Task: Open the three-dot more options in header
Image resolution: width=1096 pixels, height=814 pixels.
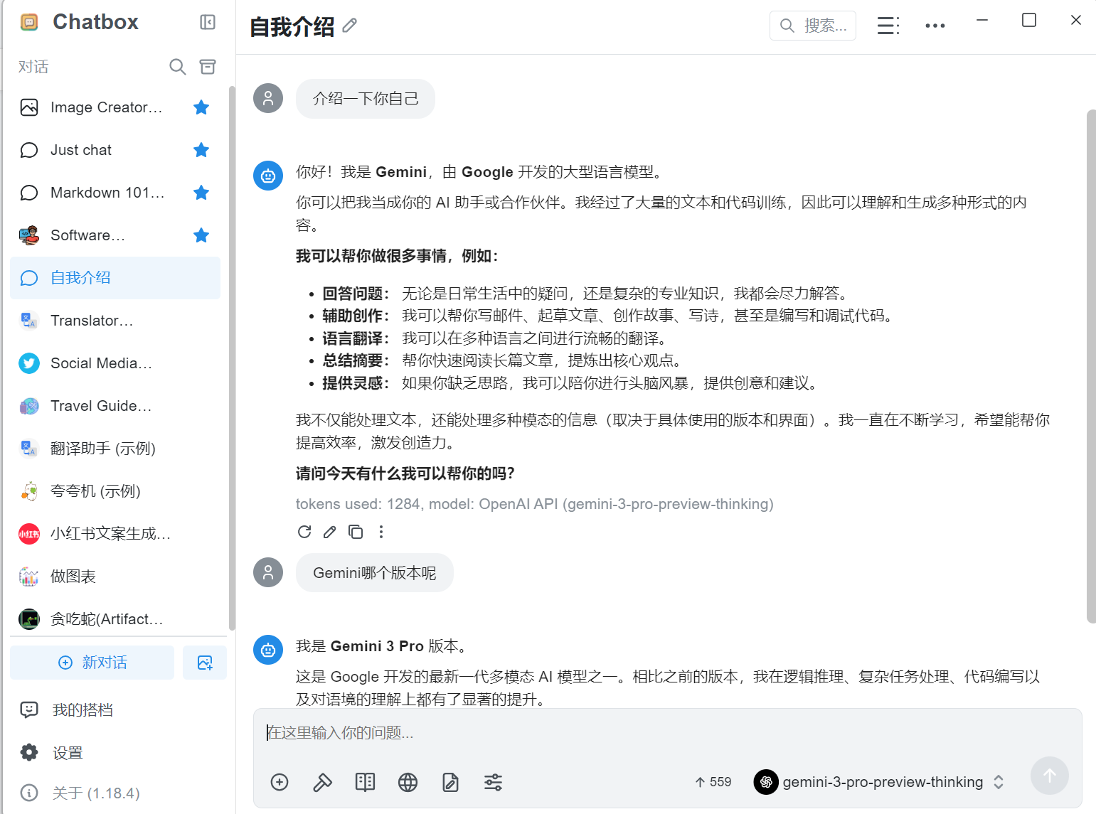Action: 935,26
